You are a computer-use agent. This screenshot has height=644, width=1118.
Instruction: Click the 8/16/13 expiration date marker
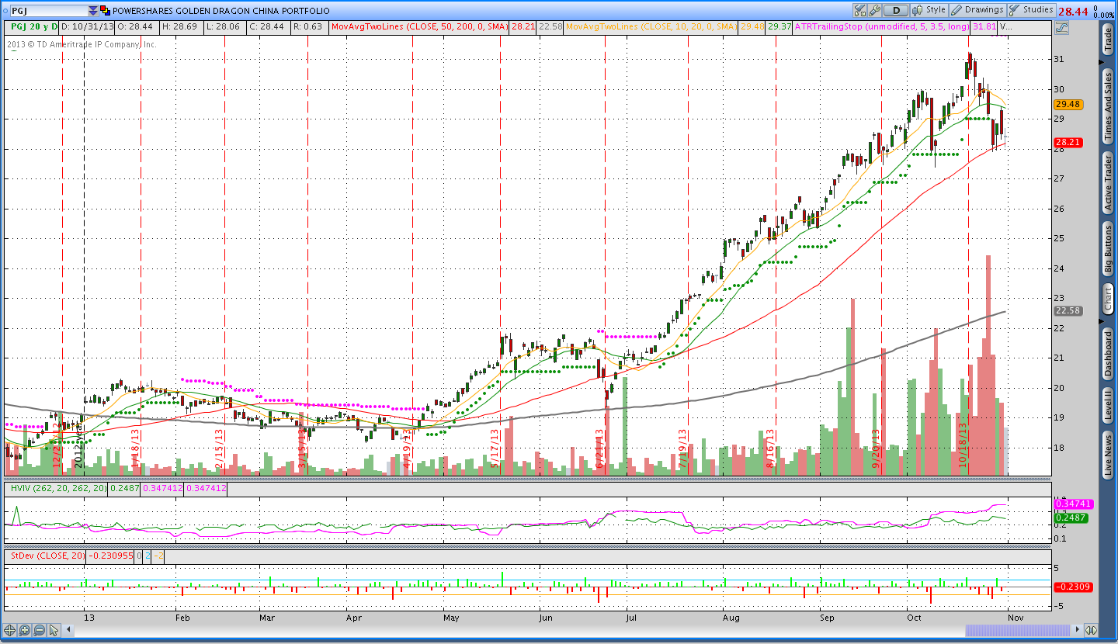[x=770, y=448]
